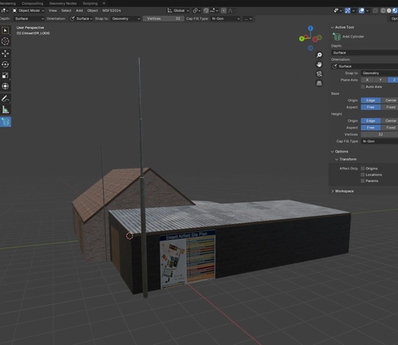Viewport: 398px width, 345px height.
Task: Switch to material preview shading
Action: 395,10
